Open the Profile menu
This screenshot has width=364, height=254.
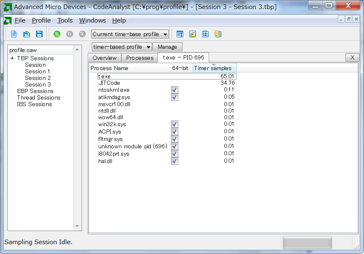pos(41,20)
